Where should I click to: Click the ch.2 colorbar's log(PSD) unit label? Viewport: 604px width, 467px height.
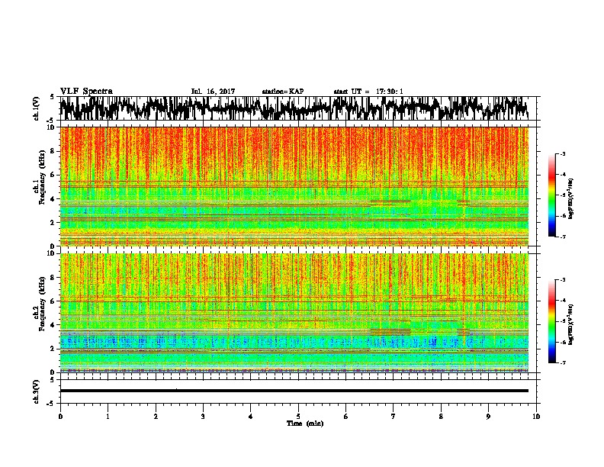[x=571, y=324]
